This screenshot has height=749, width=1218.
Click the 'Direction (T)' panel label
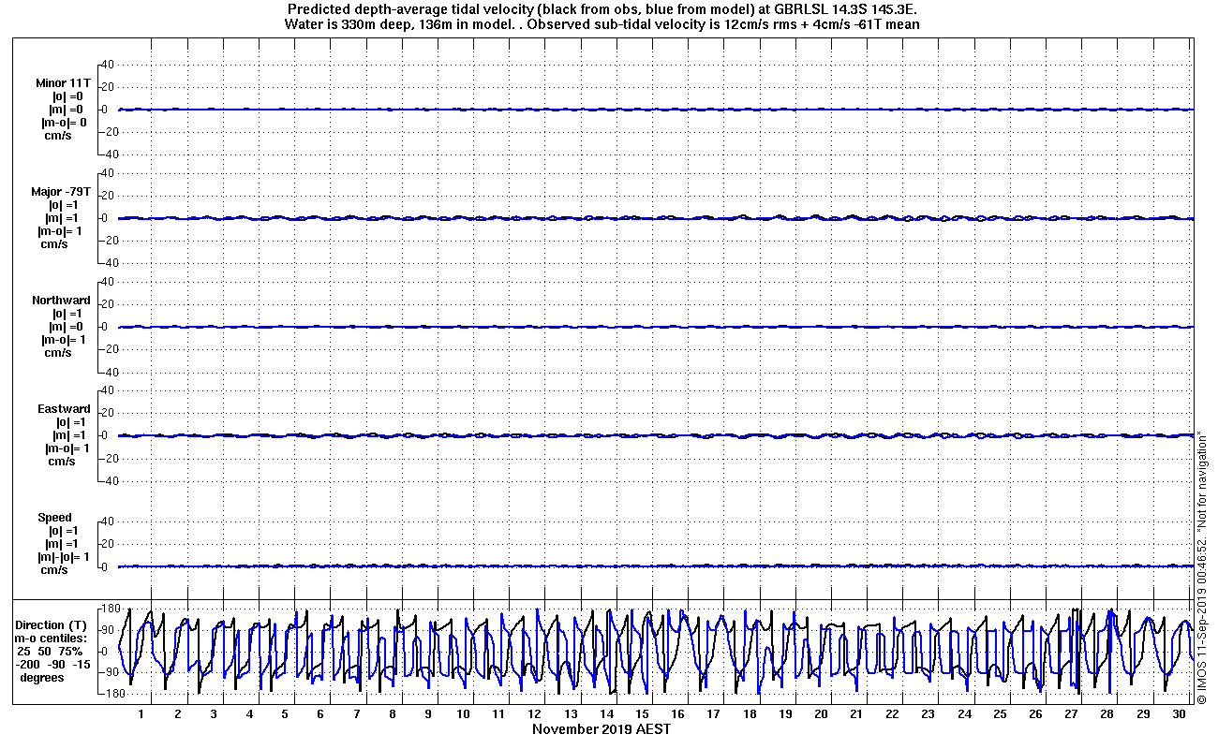(x=53, y=625)
